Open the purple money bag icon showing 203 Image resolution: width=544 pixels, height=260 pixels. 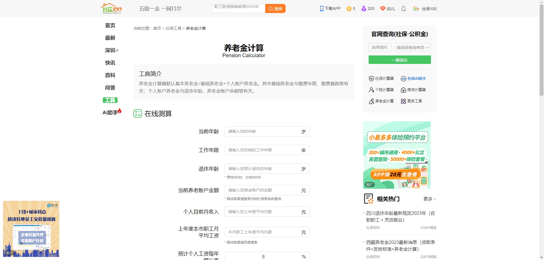point(364,8)
